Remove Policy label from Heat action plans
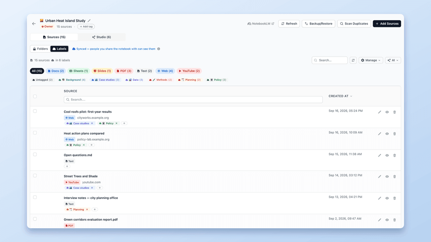The height and width of the screenshot is (242, 431). click(x=84, y=145)
